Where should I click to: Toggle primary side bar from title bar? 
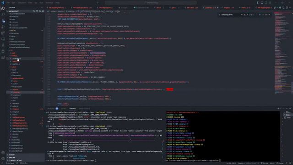click(258, 3)
